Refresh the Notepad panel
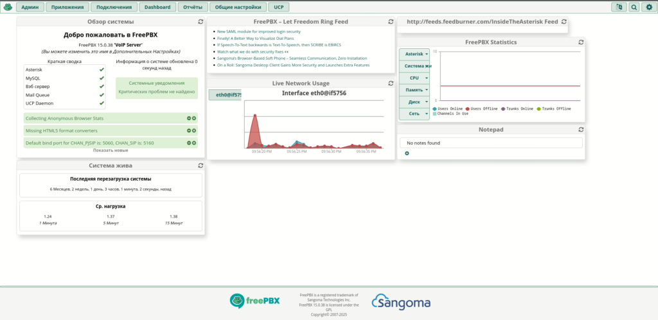The height and width of the screenshot is (320, 658). pos(581,130)
